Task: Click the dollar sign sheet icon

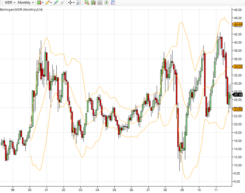Action: pyautogui.click(x=107, y=2)
